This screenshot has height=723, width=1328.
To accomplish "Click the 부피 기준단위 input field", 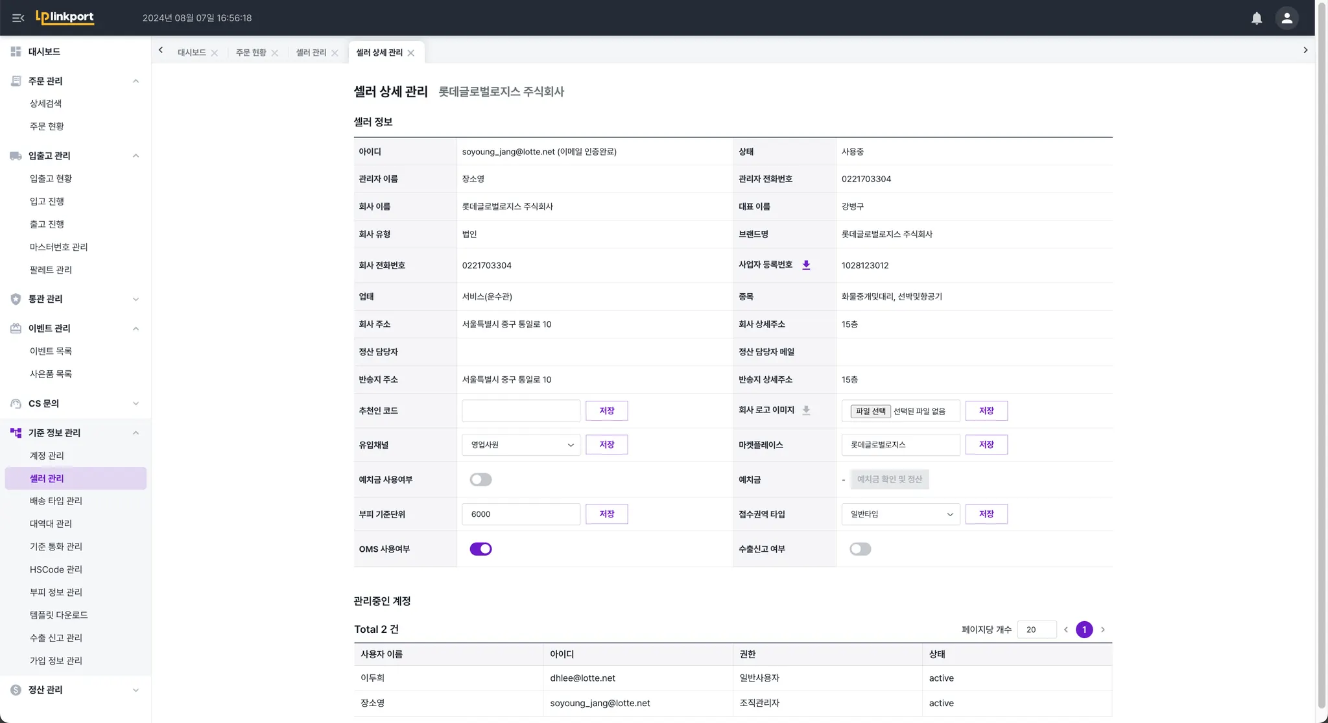I will tap(521, 514).
